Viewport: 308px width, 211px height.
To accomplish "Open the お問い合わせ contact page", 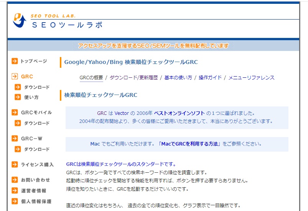I will pos(35,180).
